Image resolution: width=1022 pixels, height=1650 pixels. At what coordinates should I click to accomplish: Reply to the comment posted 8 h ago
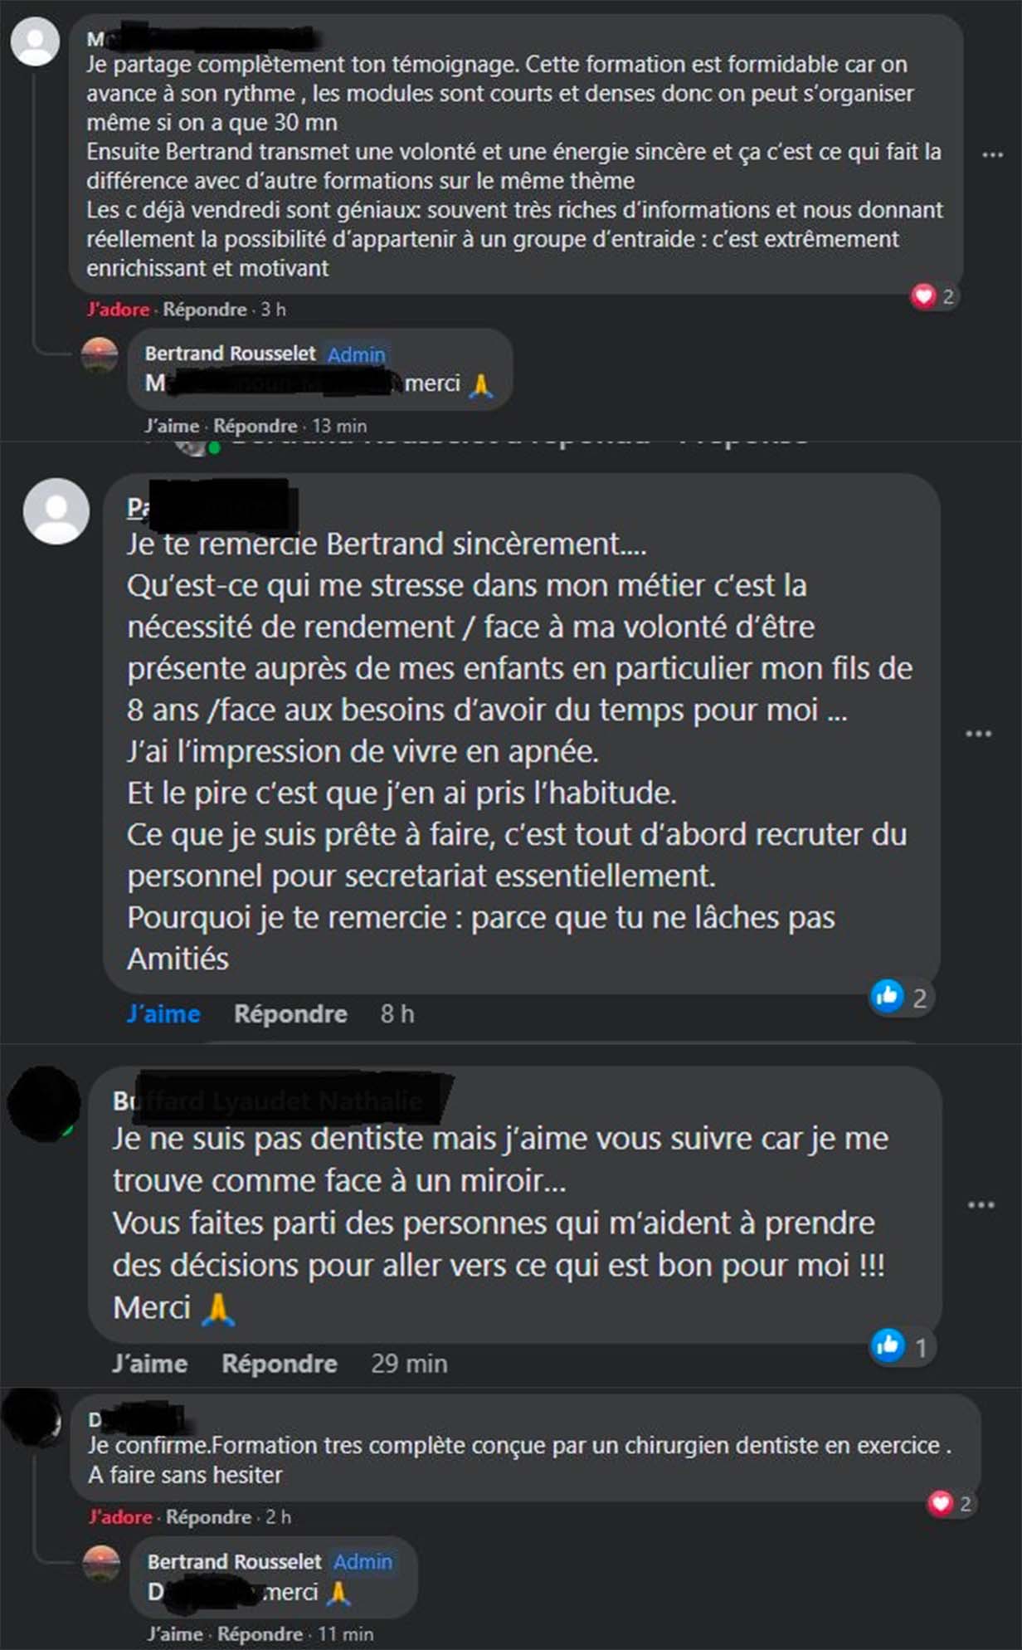(x=290, y=1014)
